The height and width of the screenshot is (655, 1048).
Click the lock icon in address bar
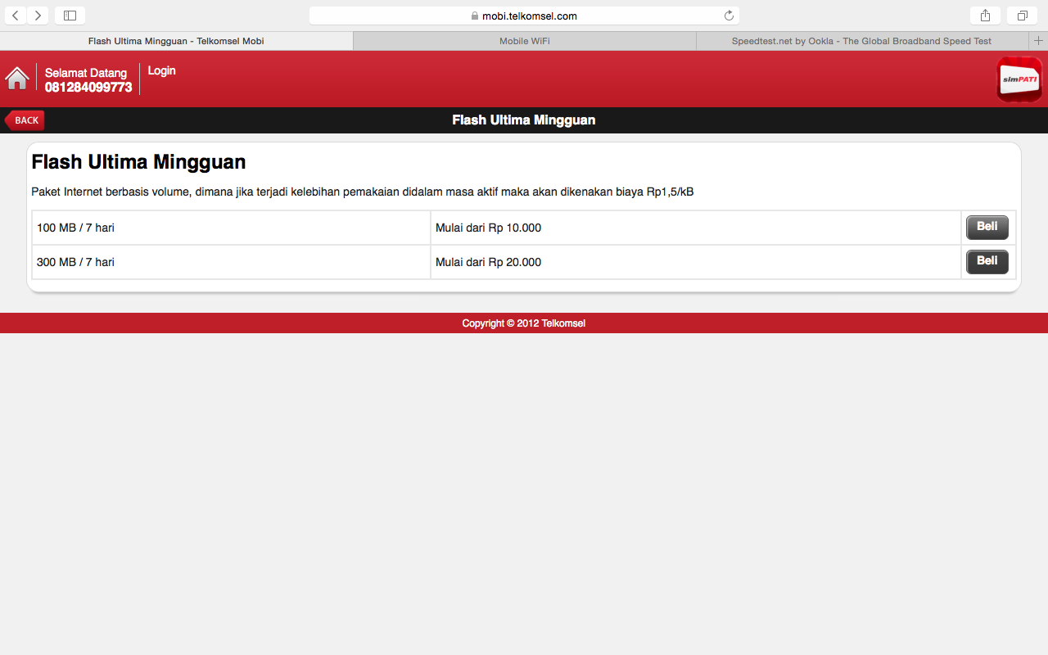tap(475, 16)
